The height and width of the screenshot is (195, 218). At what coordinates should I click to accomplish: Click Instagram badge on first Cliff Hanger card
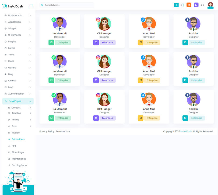pos(99,20)
